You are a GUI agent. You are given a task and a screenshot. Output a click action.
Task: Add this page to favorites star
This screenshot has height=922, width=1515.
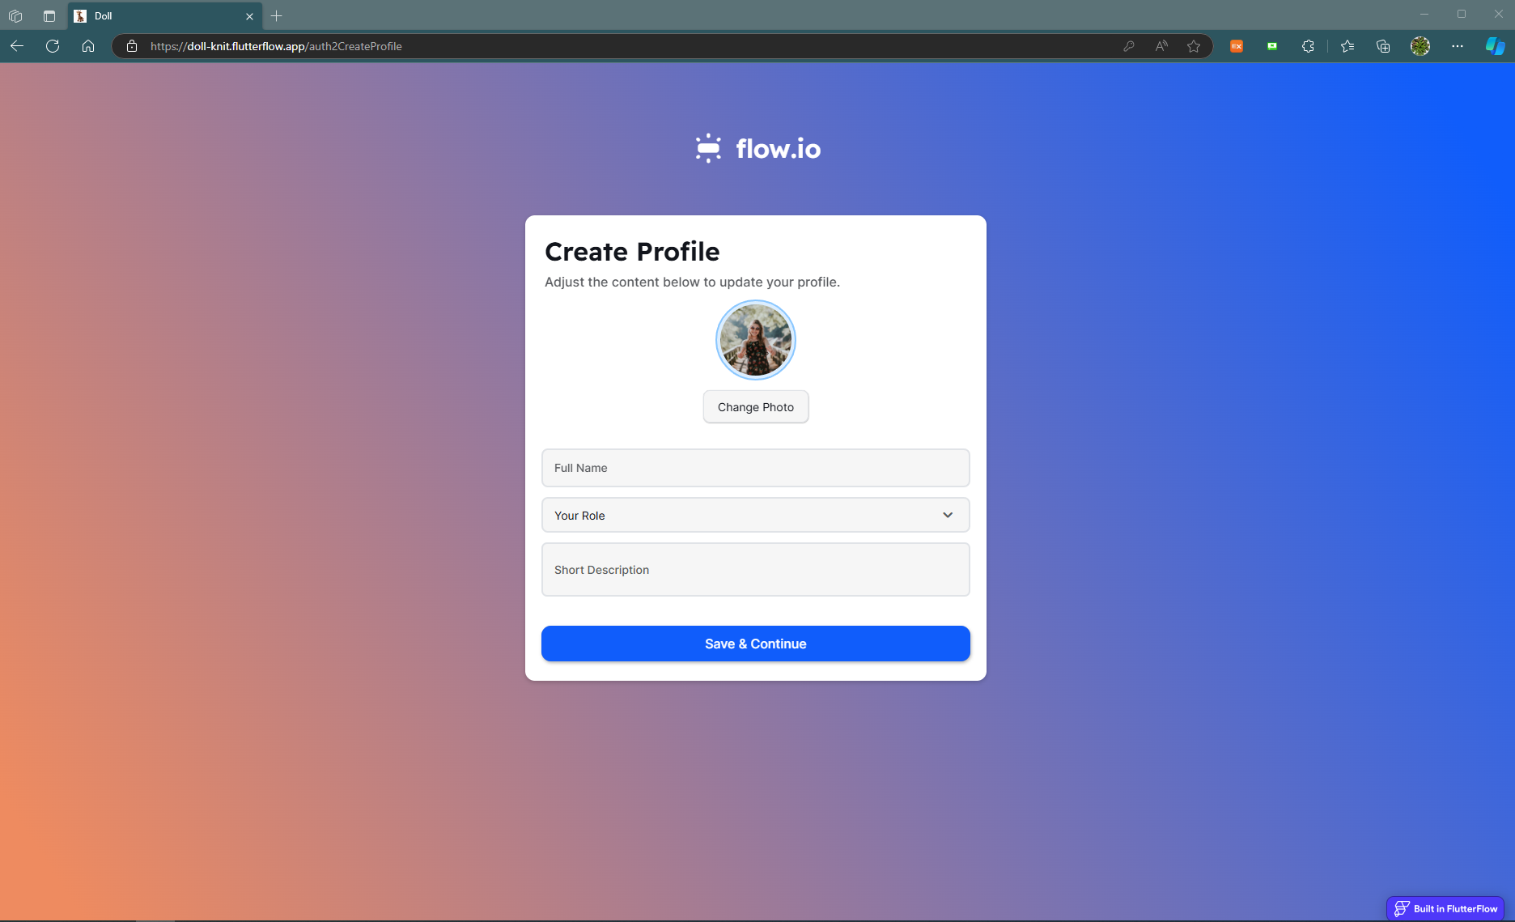click(1194, 46)
